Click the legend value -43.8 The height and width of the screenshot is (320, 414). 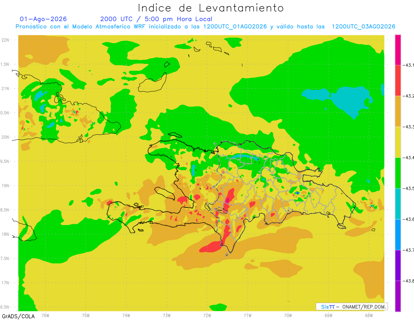(x=408, y=281)
